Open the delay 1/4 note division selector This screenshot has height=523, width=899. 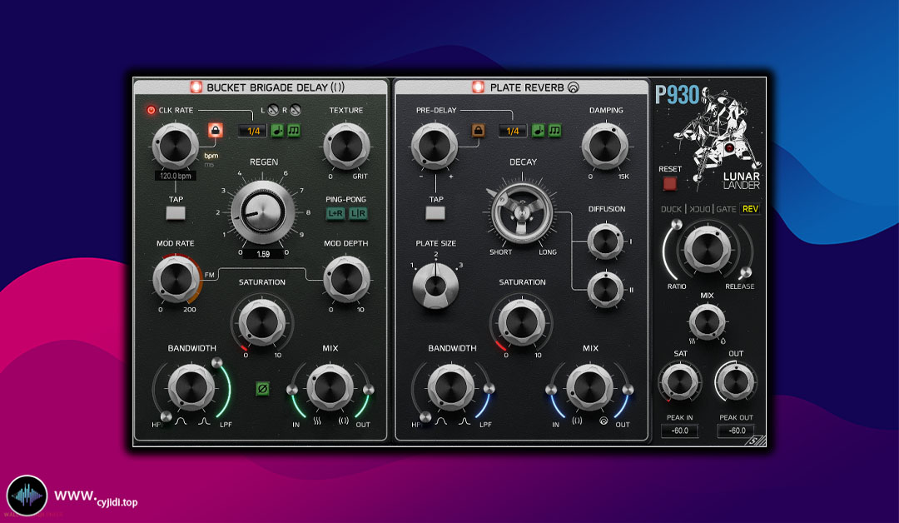253,132
